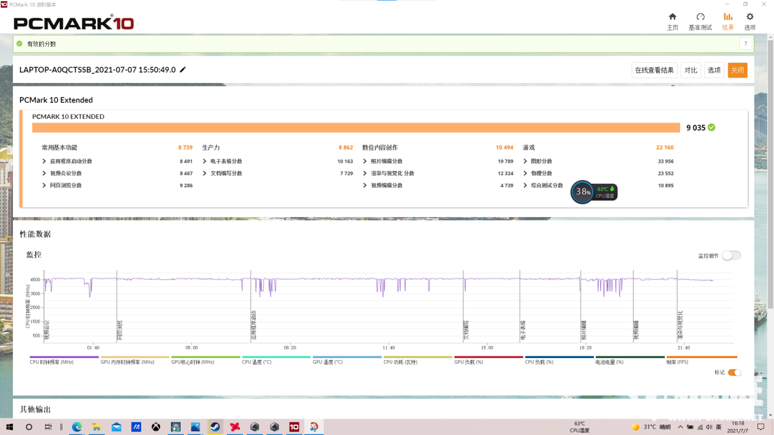
Task: Click the 数位内容创作 score heading
Action: pyautogui.click(x=380, y=148)
